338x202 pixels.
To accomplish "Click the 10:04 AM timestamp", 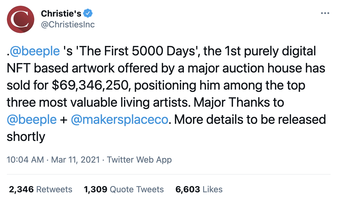I will click(x=25, y=159).
